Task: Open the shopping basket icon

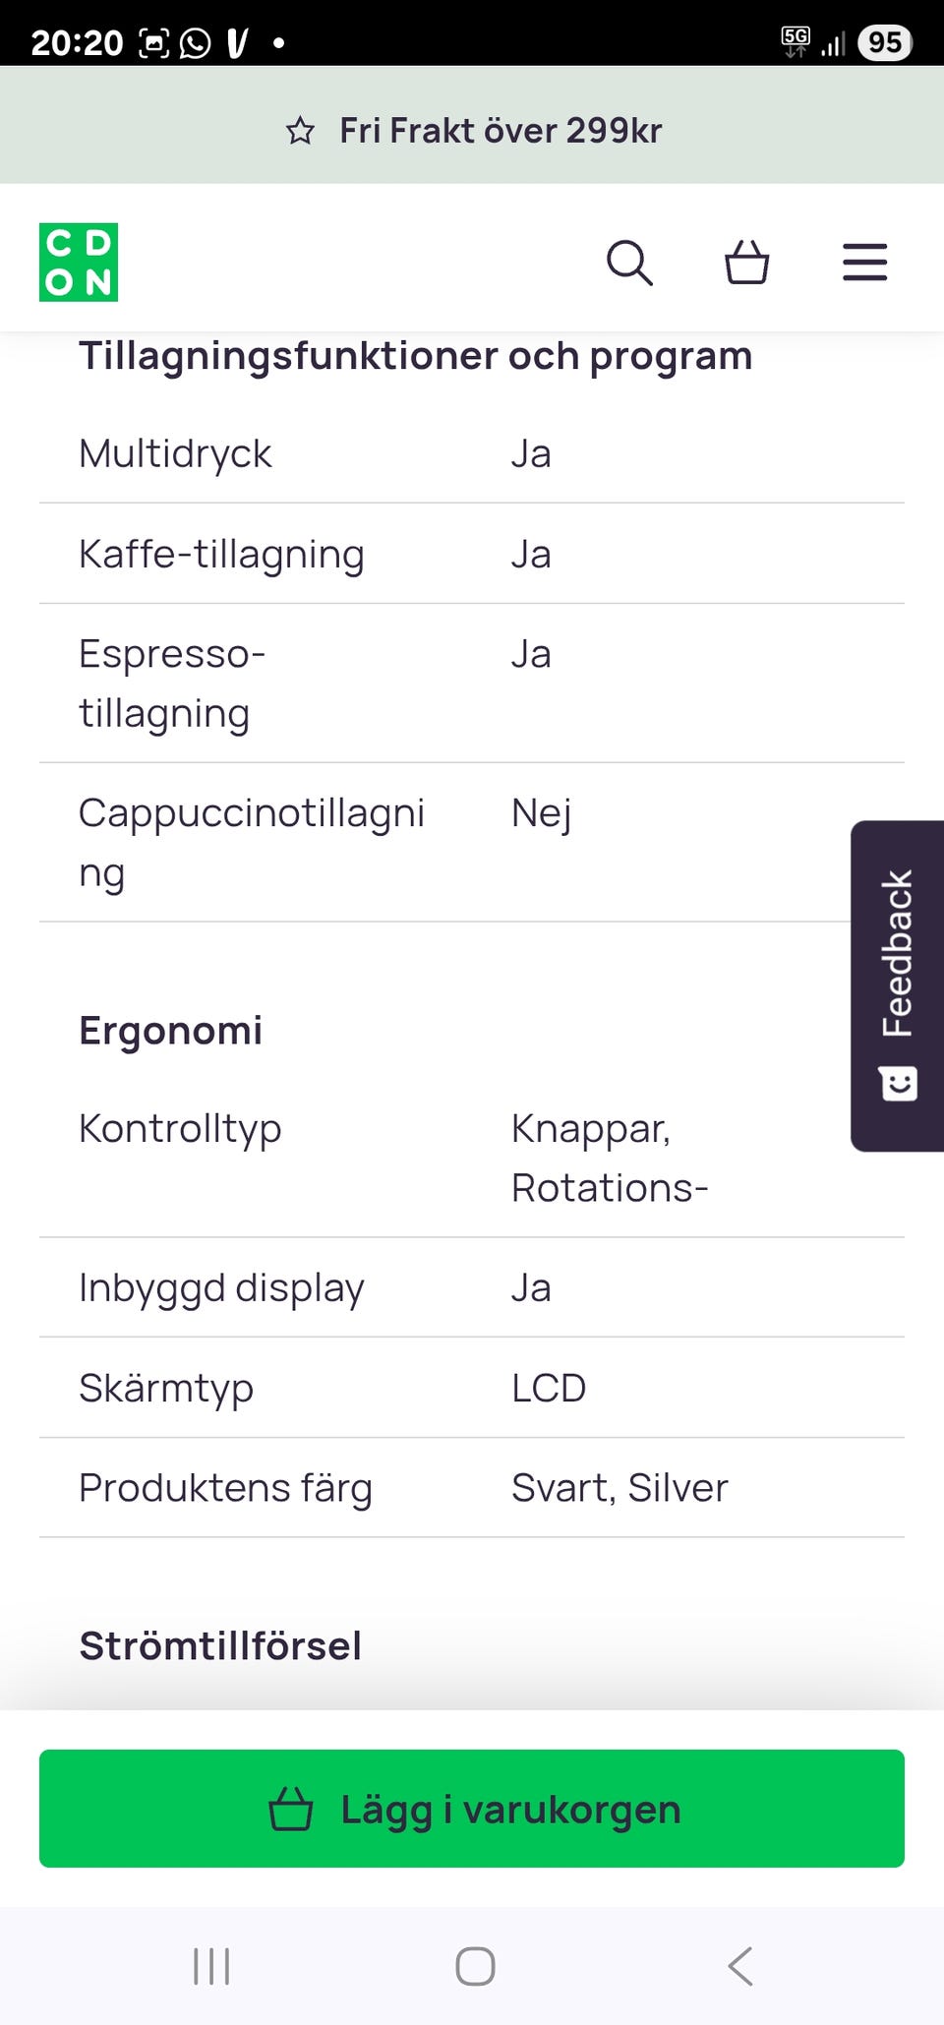Action: [x=746, y=263]
